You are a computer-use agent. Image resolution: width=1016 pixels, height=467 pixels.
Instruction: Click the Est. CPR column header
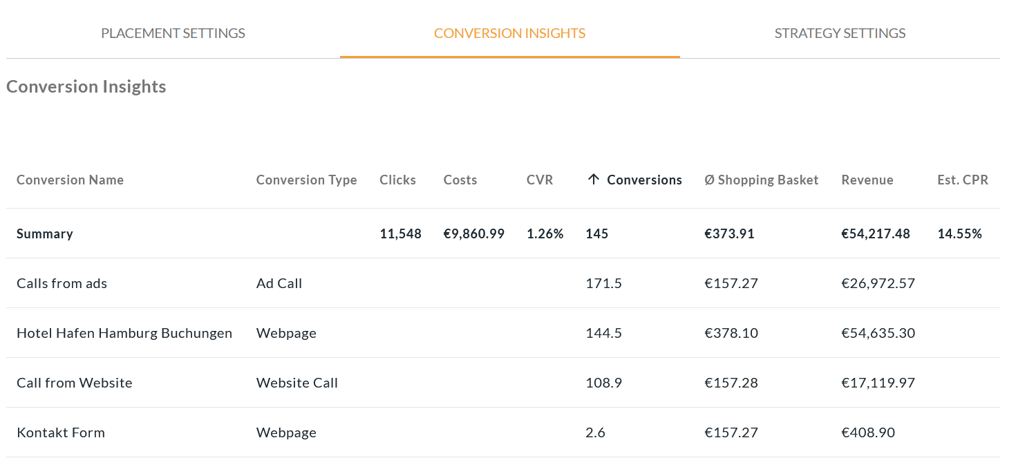coord(962,180)
